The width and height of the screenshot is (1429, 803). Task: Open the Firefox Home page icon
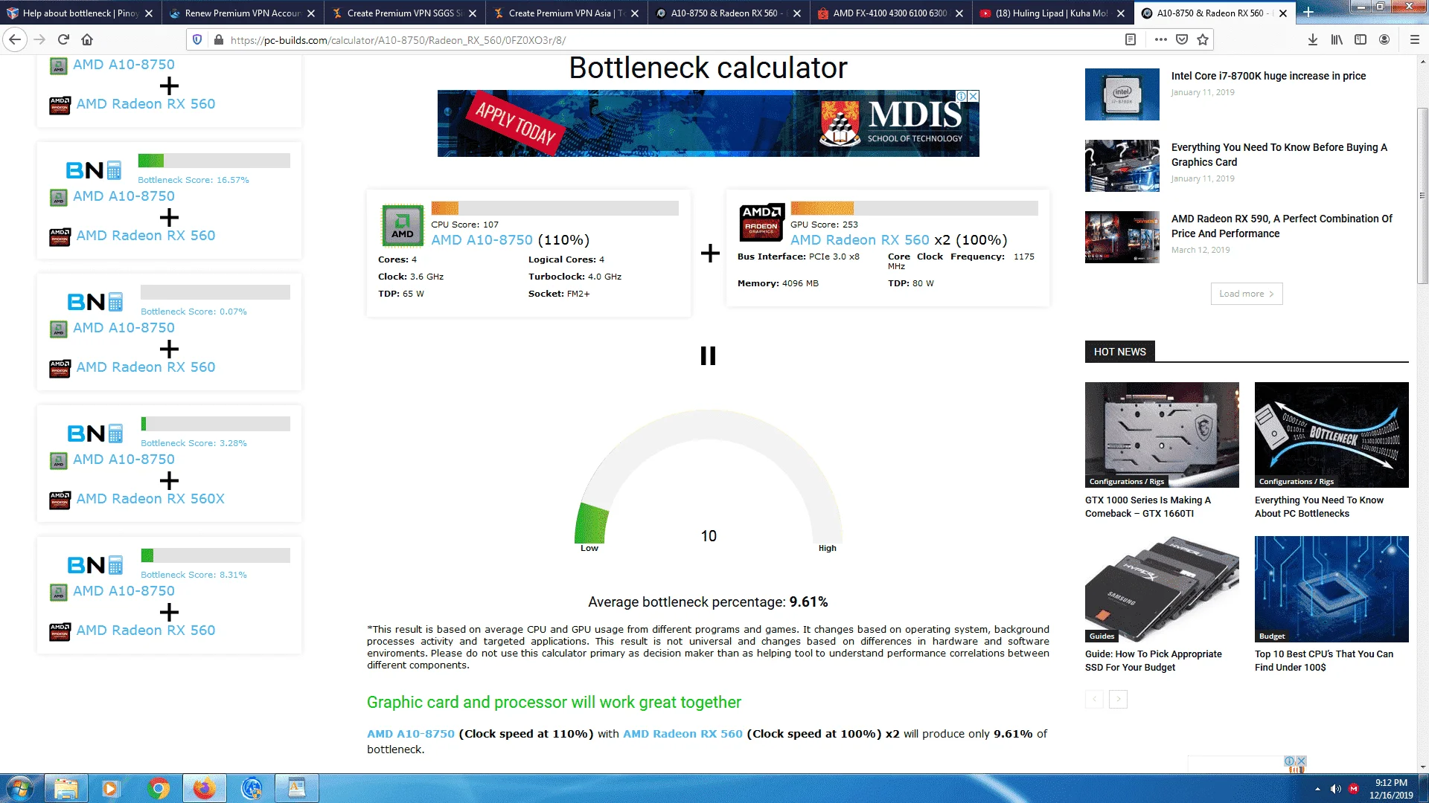pyautogui.click(x=87, y=39)
